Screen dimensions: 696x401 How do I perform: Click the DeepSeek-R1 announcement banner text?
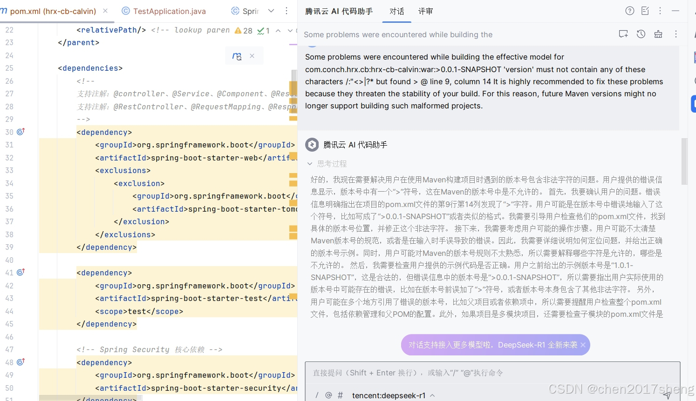493,345
